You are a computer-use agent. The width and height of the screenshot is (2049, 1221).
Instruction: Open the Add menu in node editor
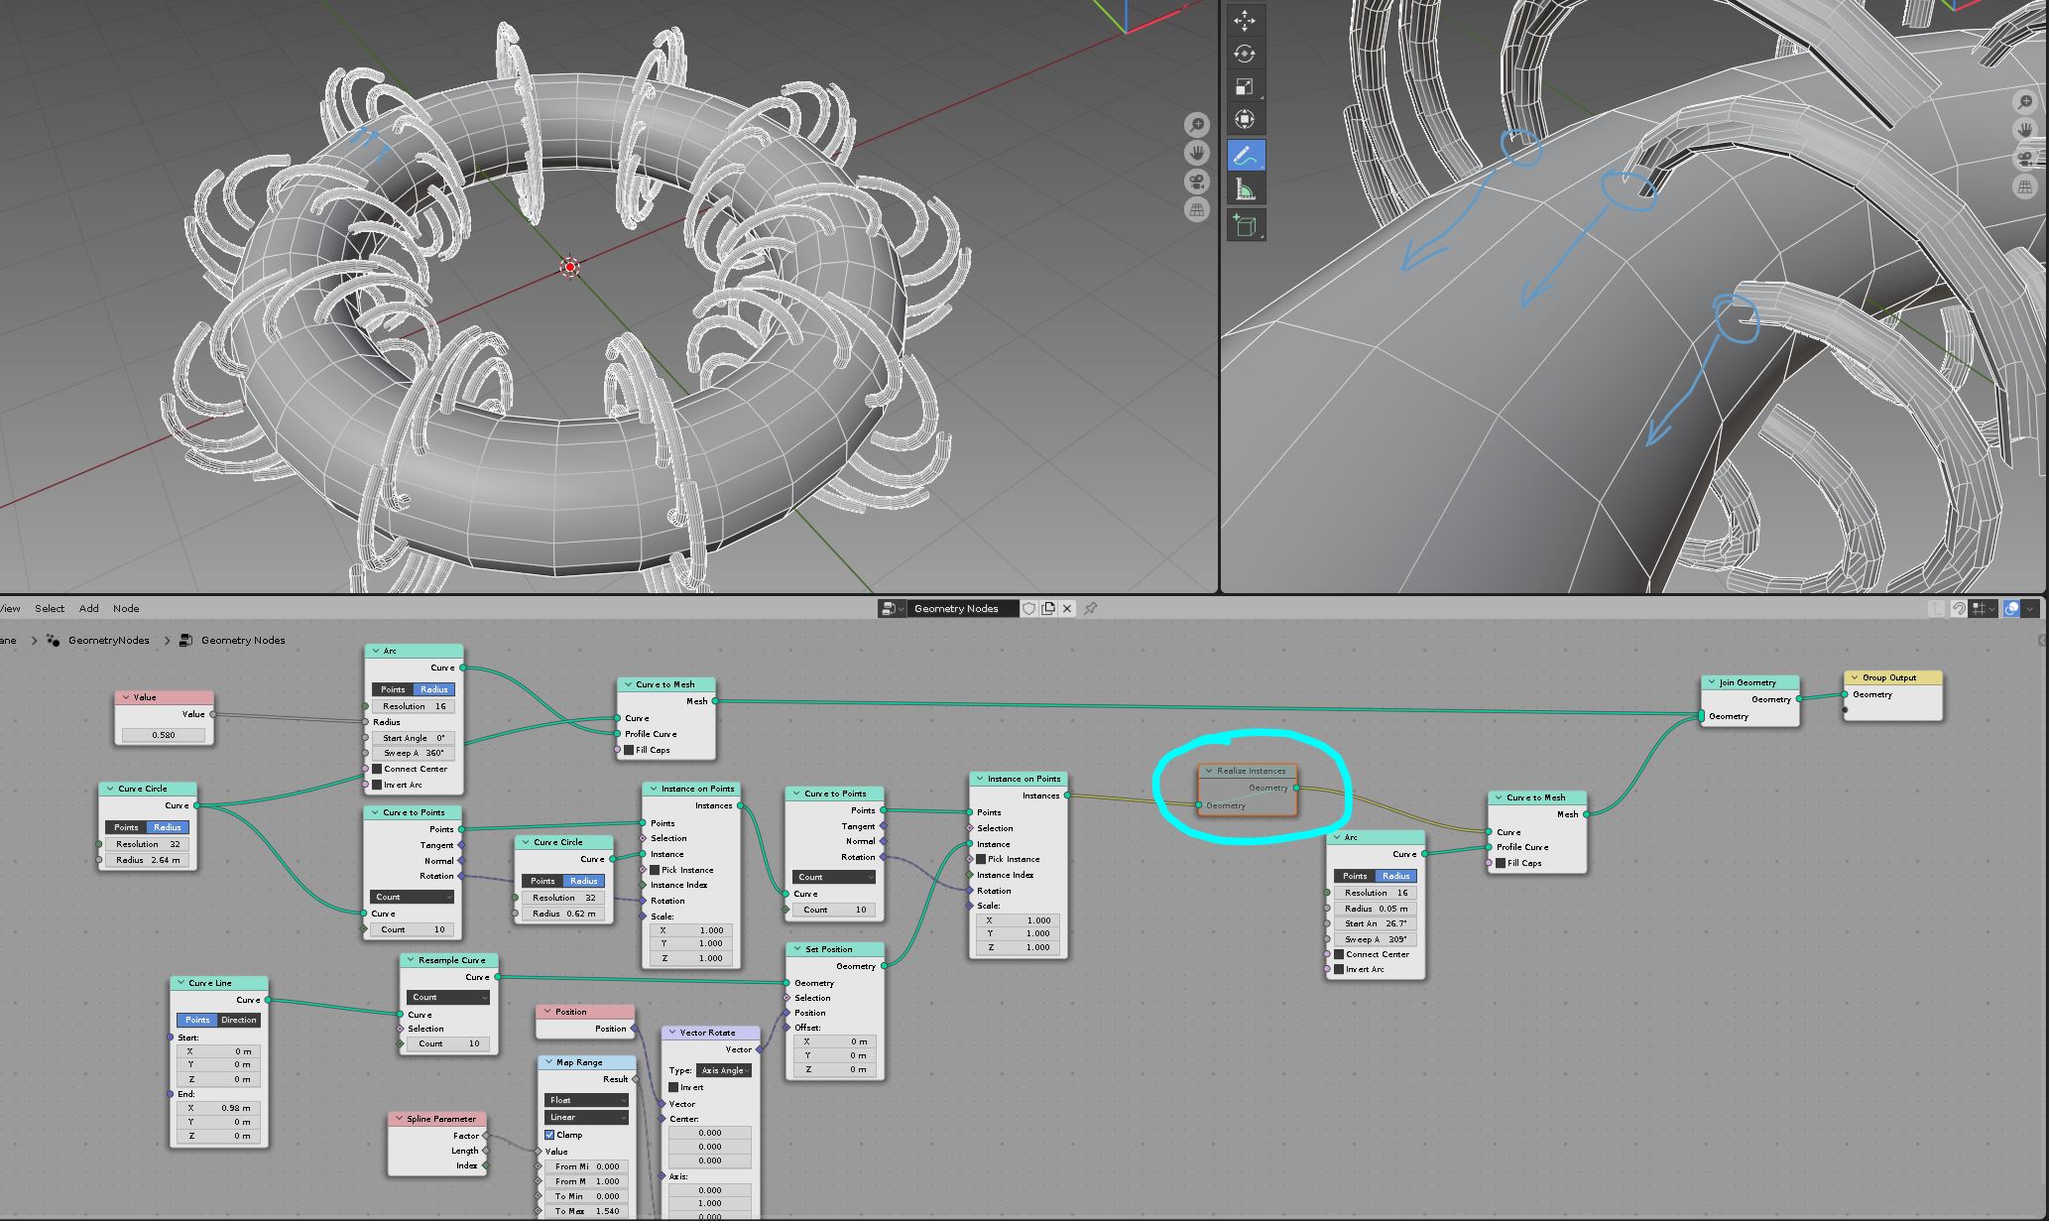[88, 608]
